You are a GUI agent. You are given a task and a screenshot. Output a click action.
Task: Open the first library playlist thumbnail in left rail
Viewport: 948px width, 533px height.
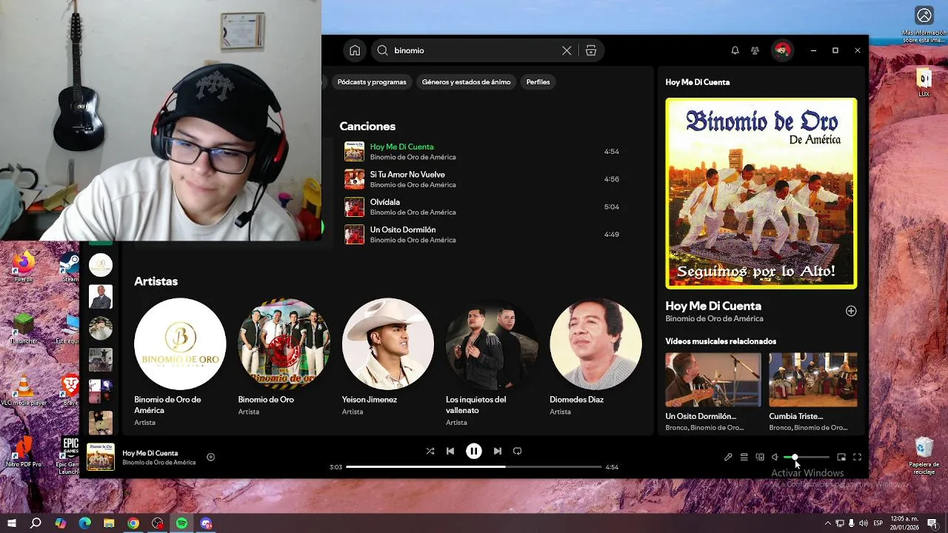click(101, 265)
